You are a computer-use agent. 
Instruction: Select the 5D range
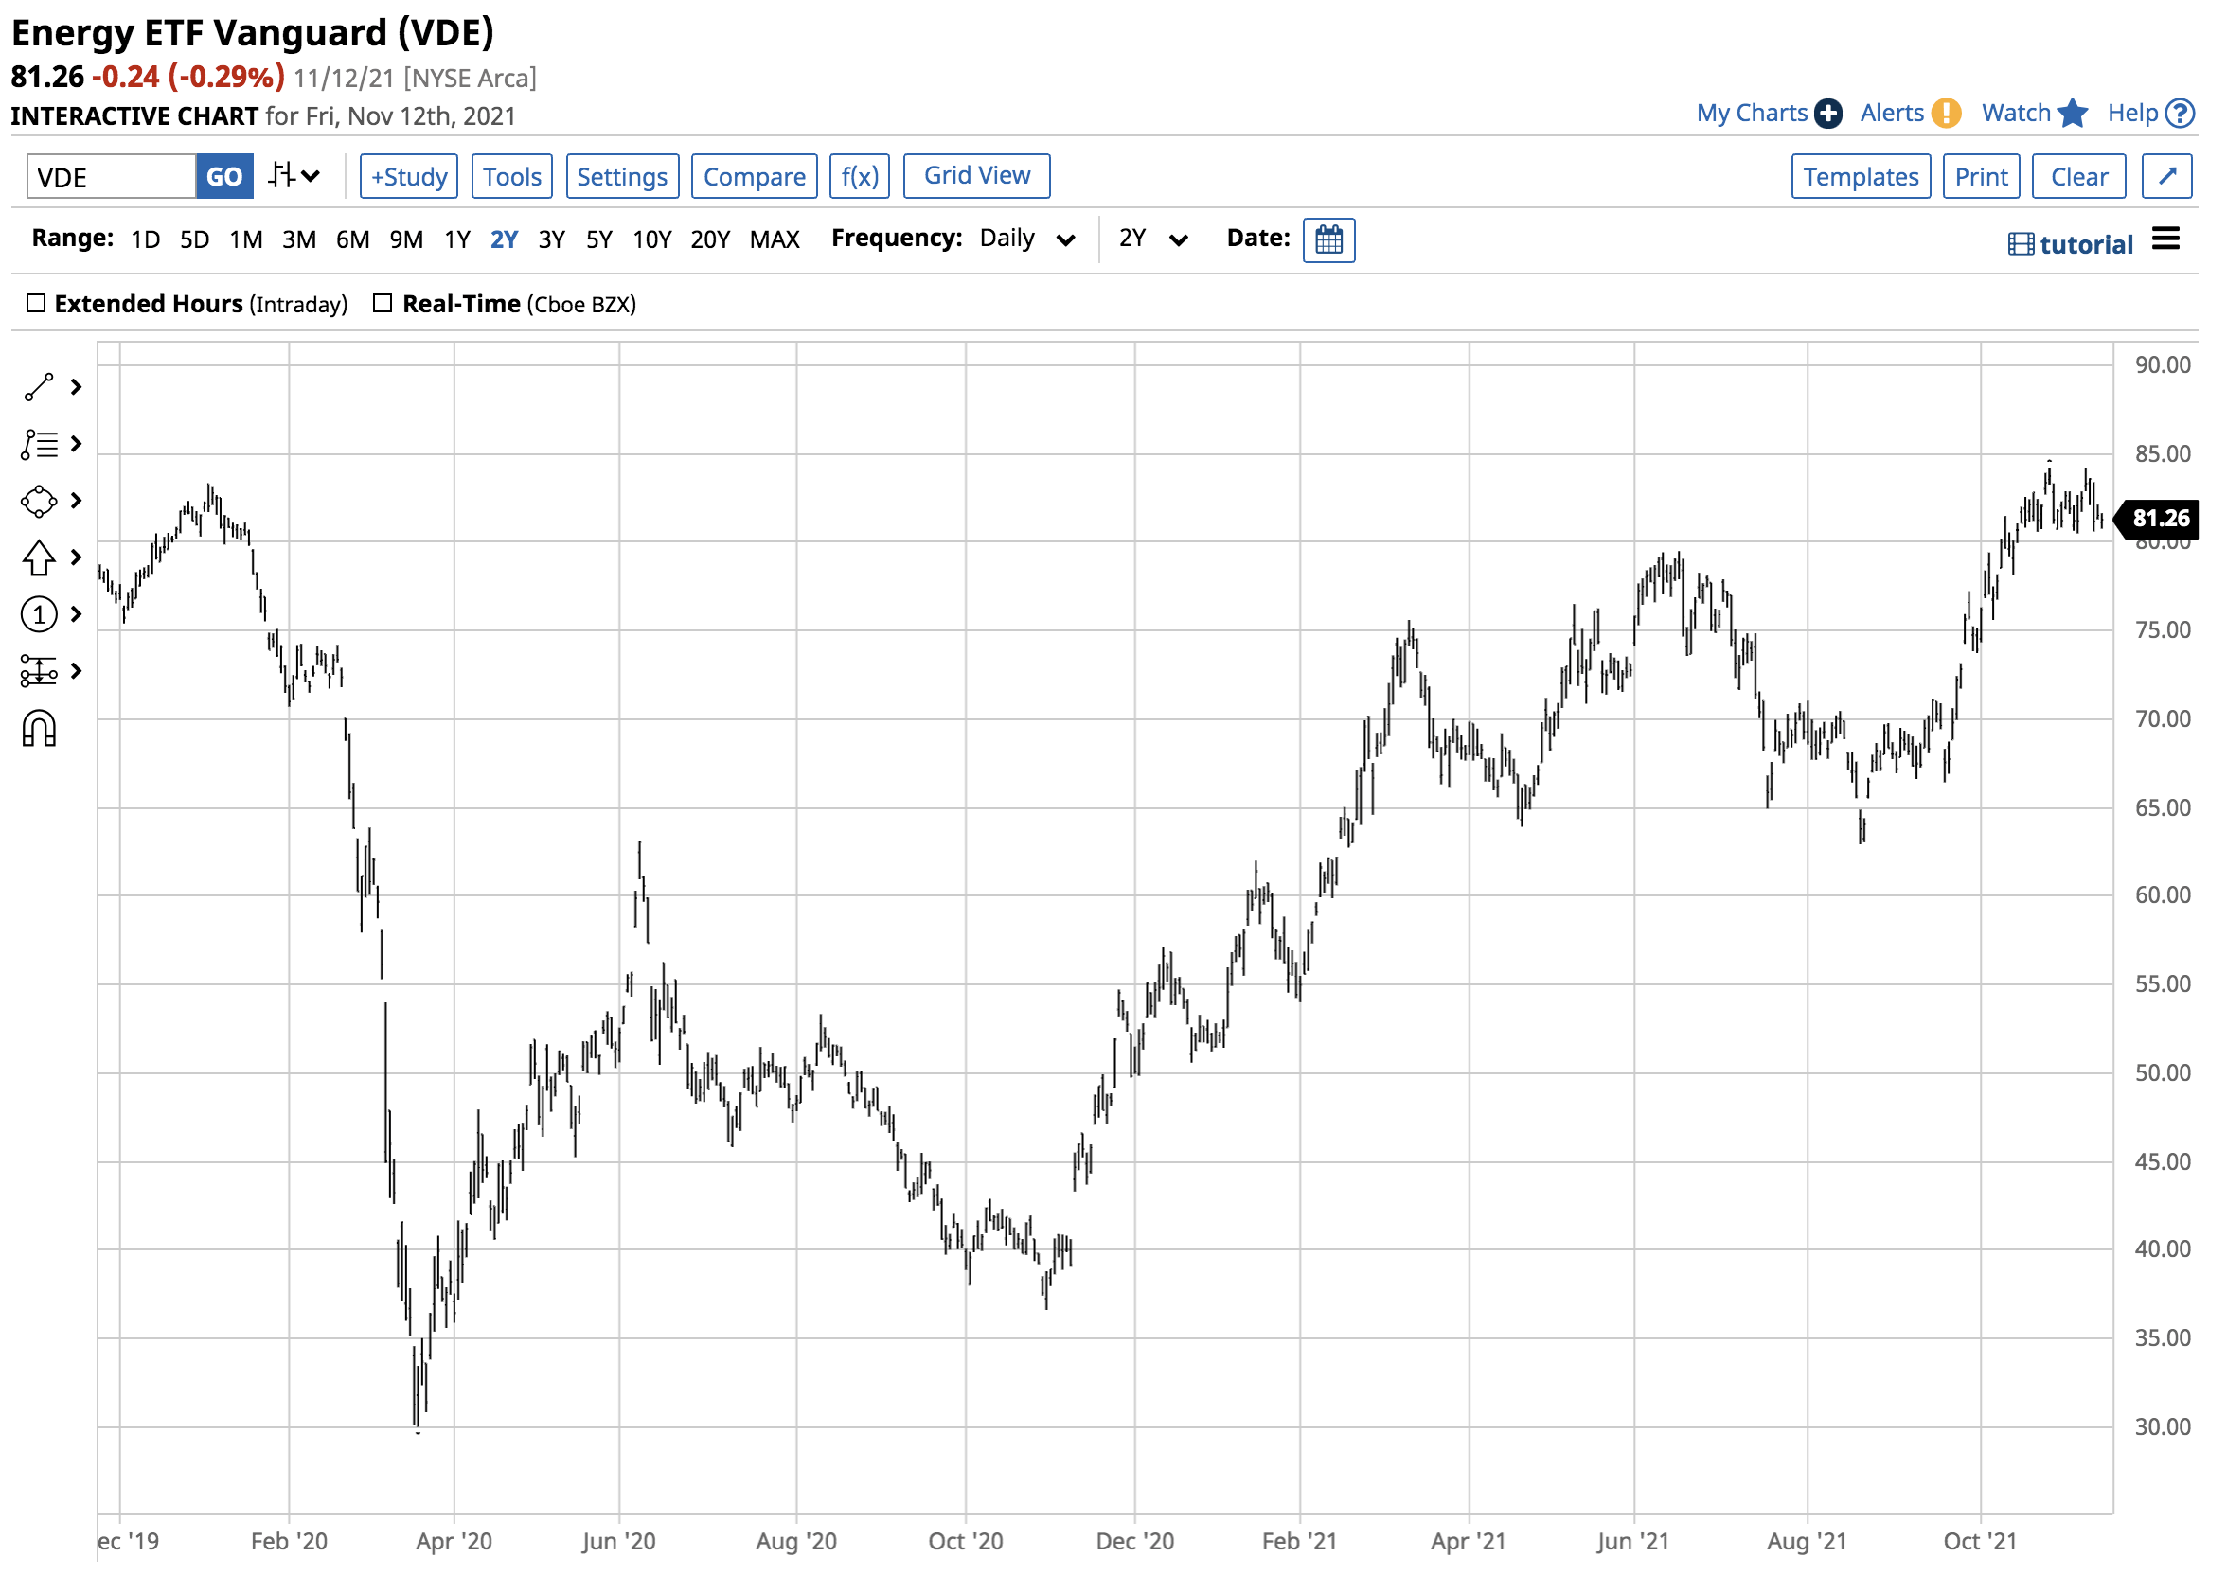[x=195, y=239]
